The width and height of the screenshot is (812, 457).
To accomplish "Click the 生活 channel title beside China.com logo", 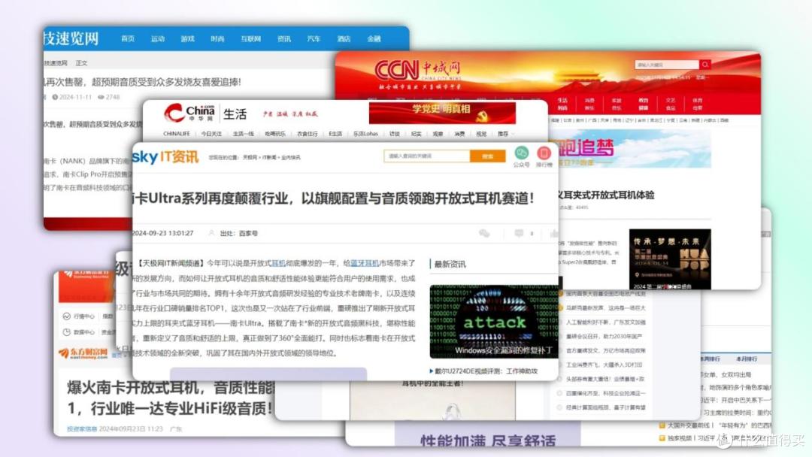I will pos(235,113).
